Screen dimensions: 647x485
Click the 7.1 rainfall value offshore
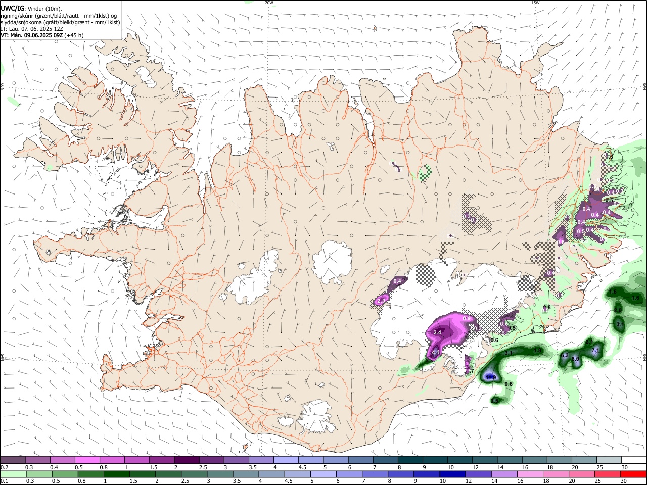pos(595,350)
